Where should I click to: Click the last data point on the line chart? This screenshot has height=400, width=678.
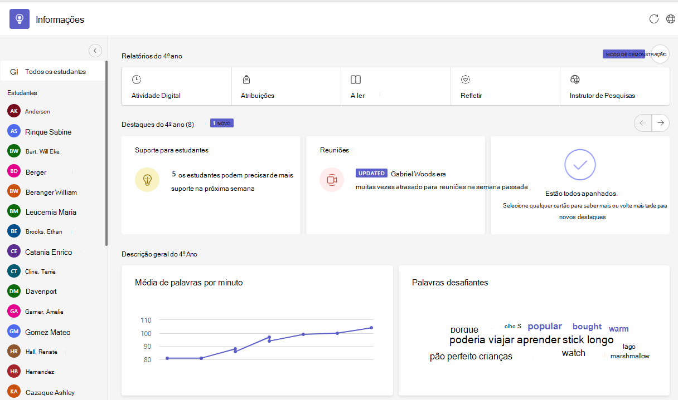click(x=371, y=328)
